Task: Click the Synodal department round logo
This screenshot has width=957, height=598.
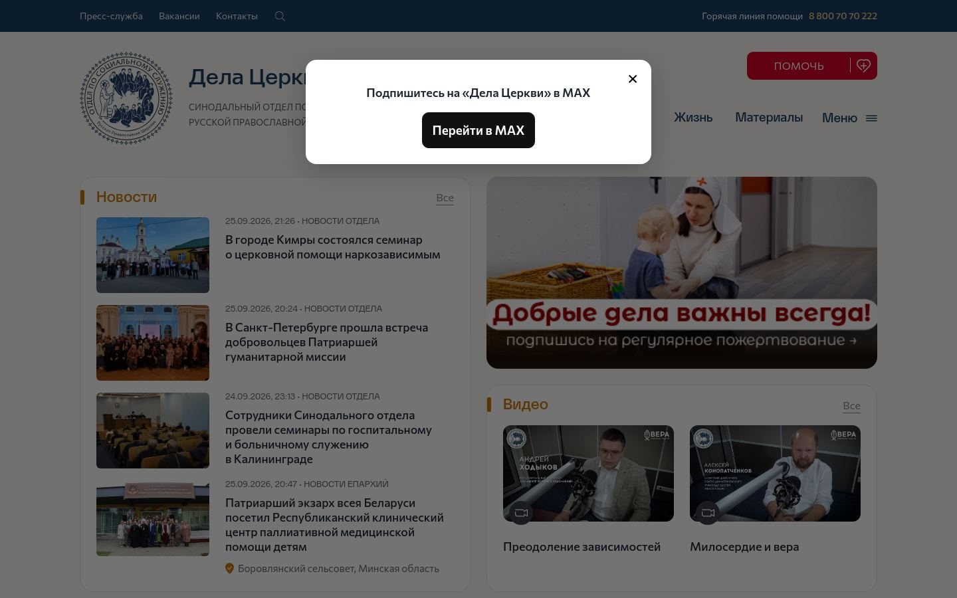Action: [126, 98]
